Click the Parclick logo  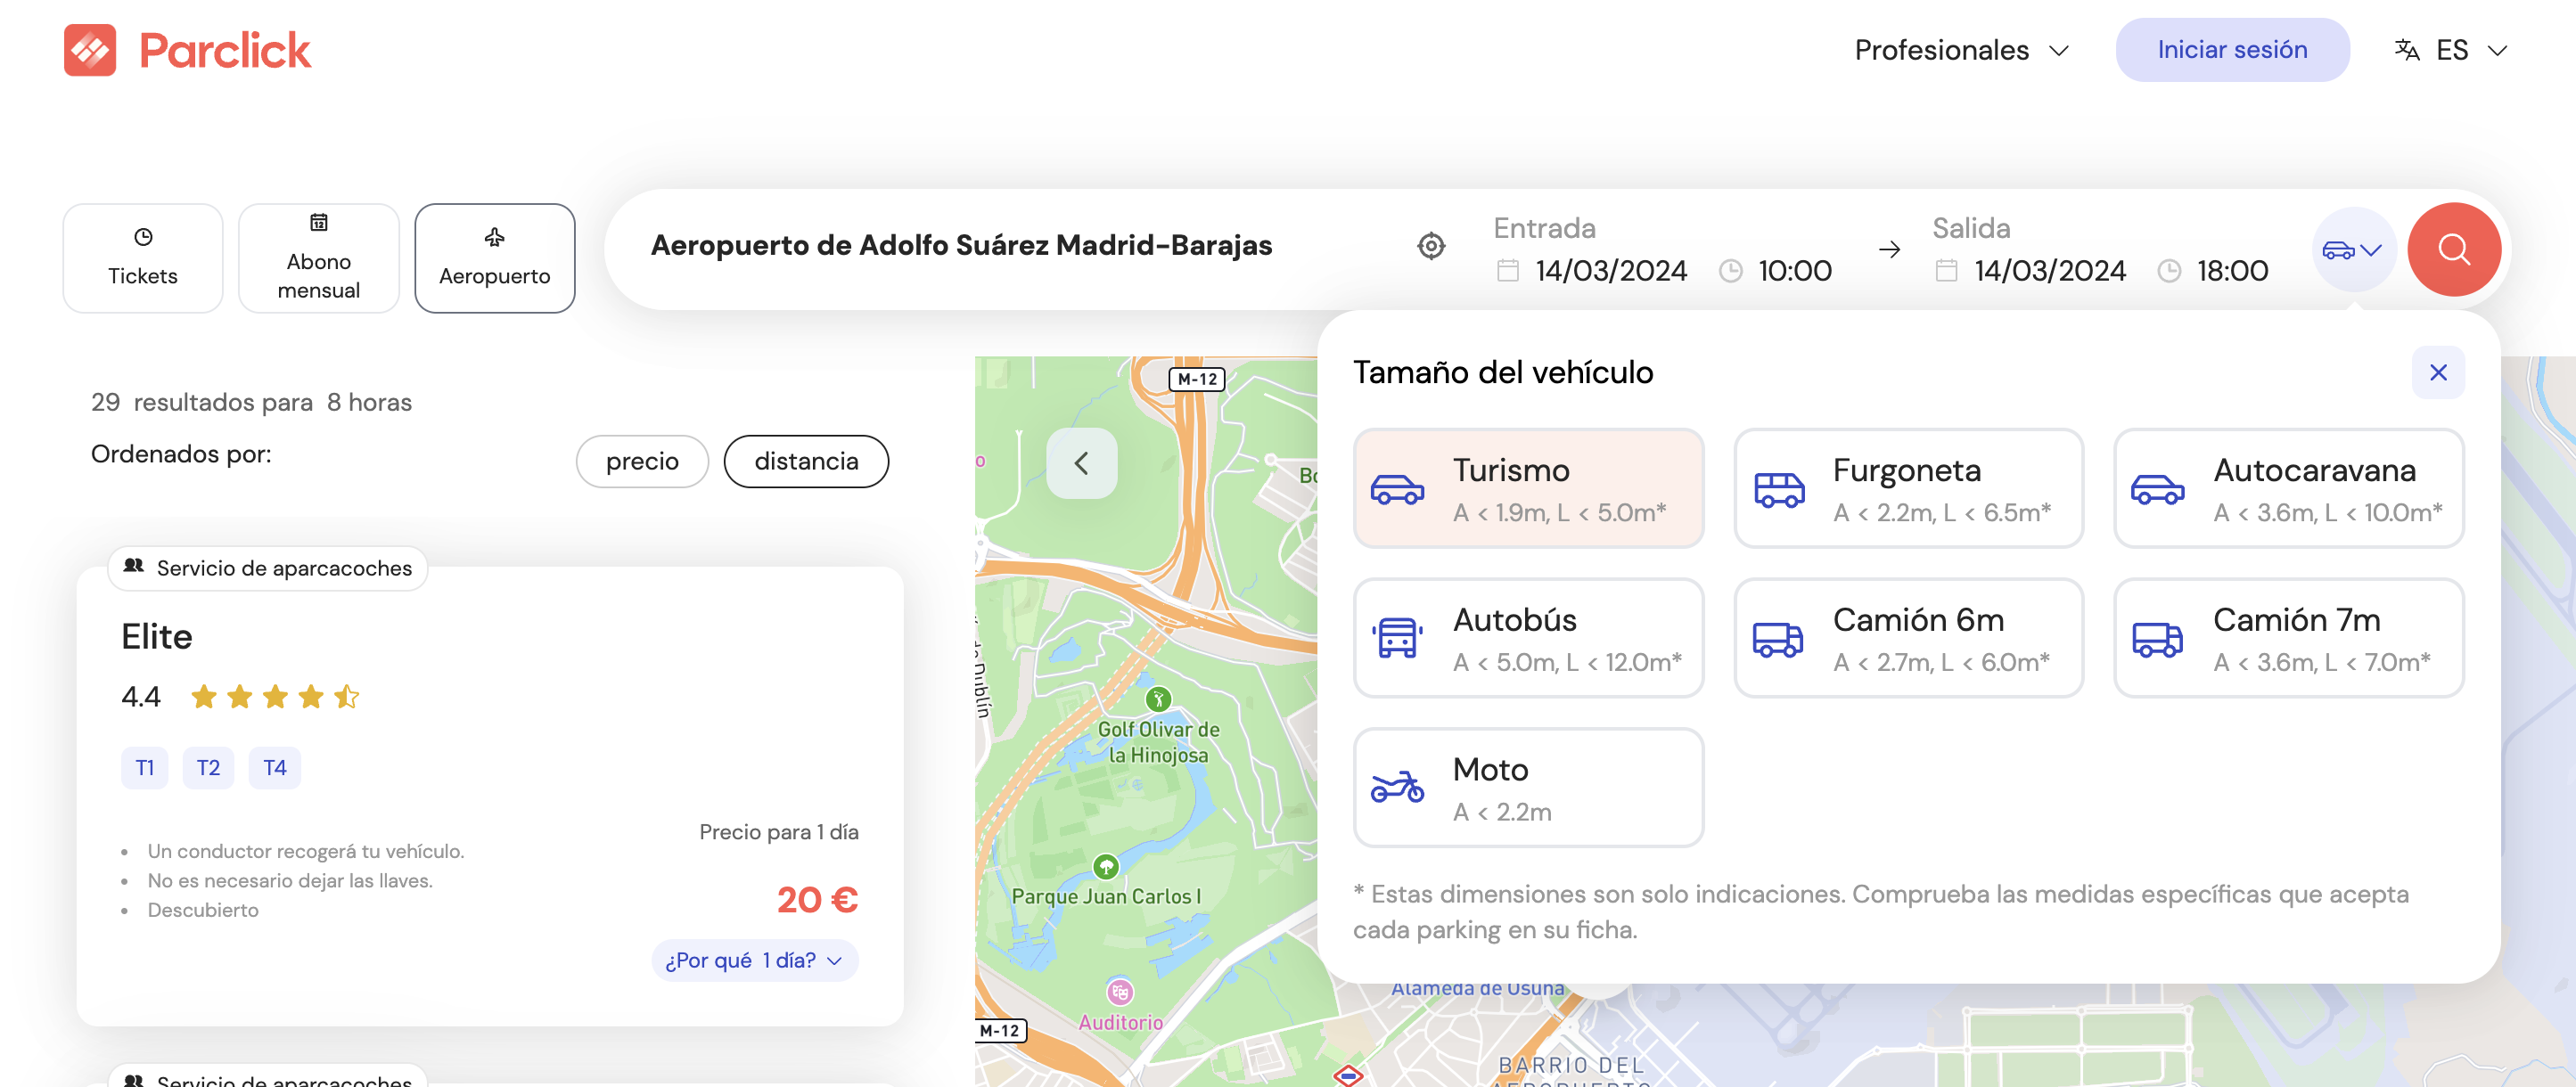click(x=187, y=49)
